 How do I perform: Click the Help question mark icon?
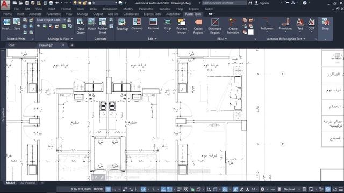pos(305,3)
